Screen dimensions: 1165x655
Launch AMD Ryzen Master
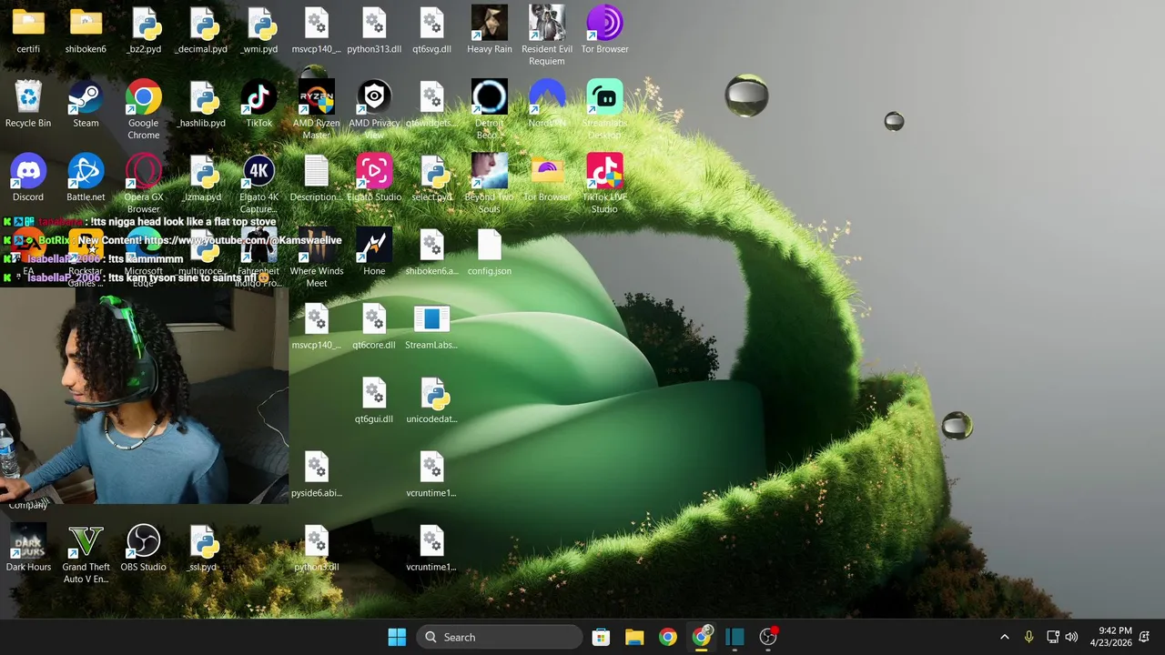pos(317,110)
